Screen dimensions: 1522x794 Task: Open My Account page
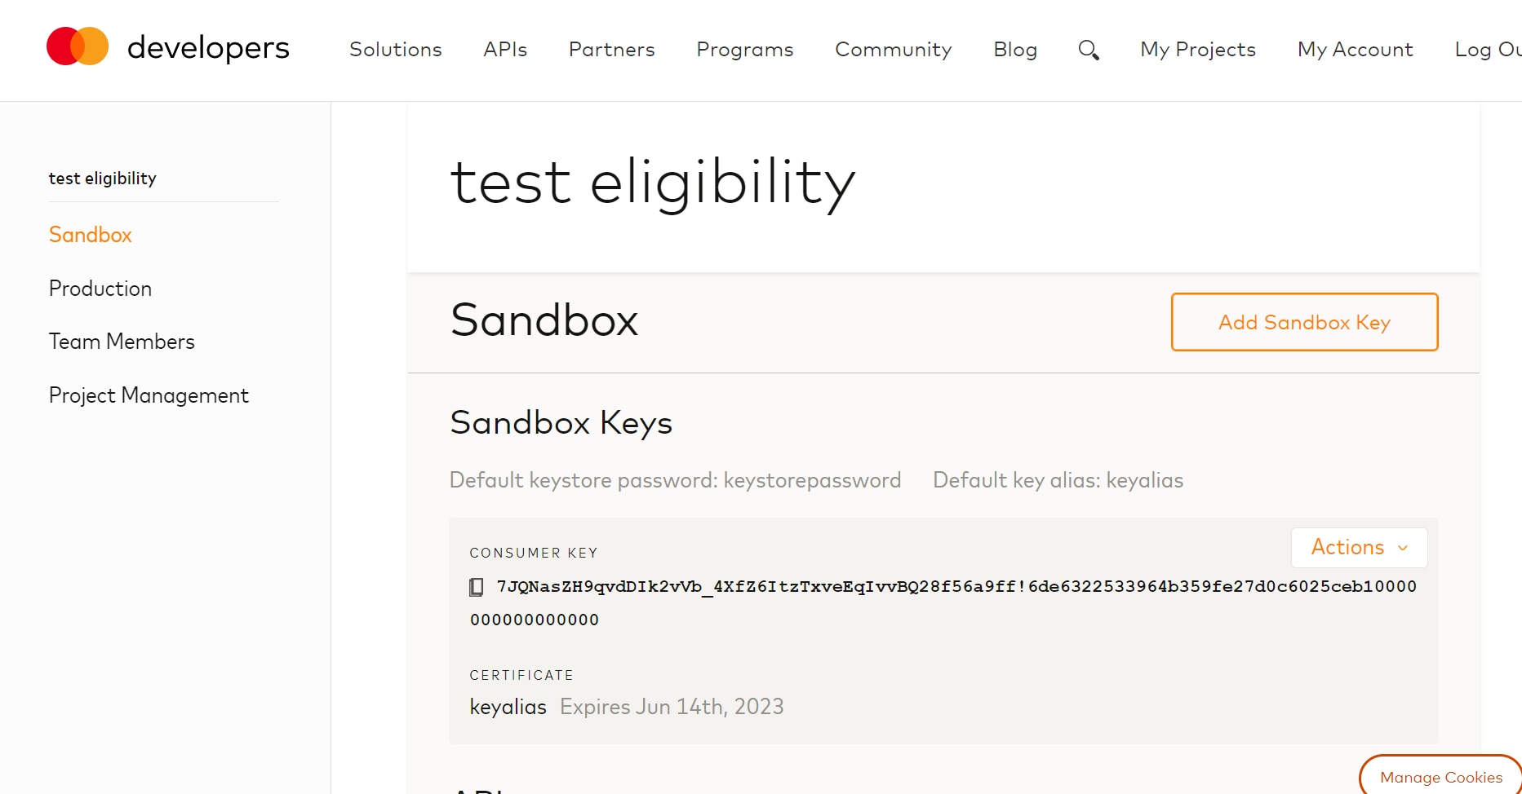[1355, 50]
